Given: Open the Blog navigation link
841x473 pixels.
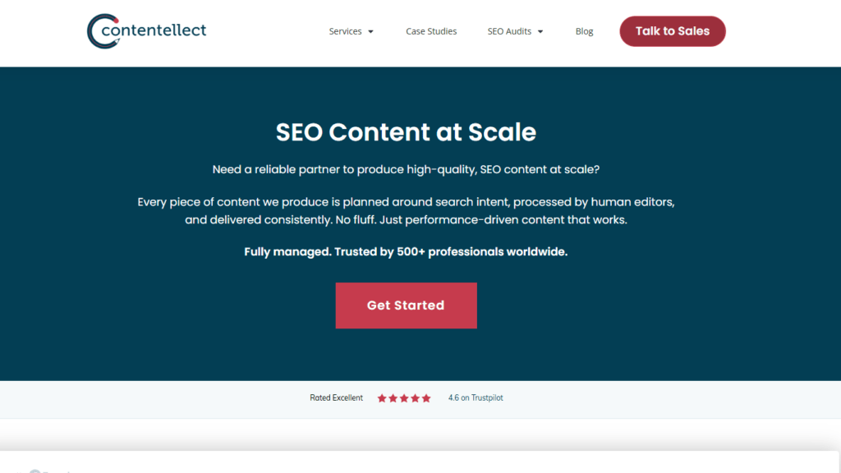Looking at the screenshot, I should (584, 31).
